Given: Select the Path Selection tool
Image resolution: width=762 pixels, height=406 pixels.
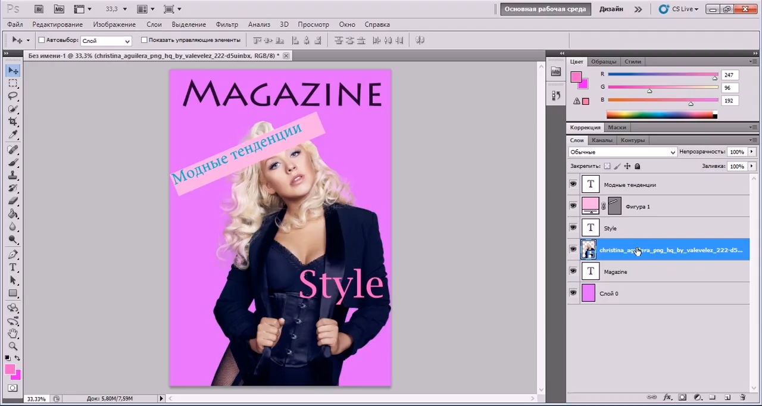Looking at the screenshot, I should pyautogui.click(x=13, y=280).
